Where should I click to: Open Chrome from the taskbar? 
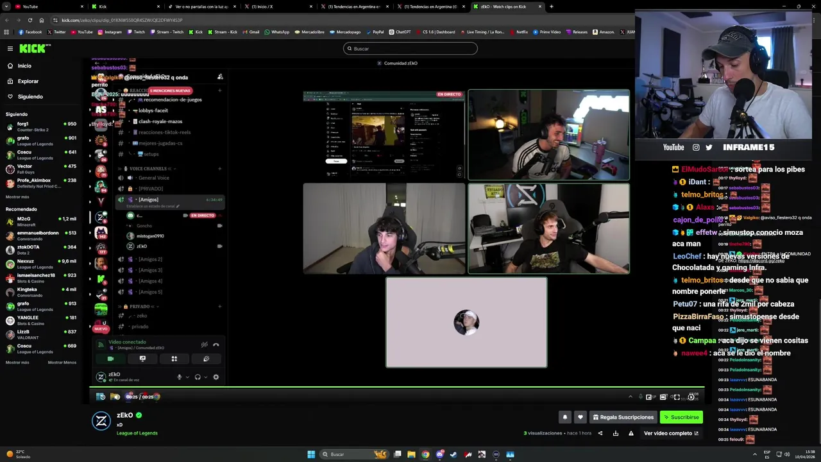(425, 454)
